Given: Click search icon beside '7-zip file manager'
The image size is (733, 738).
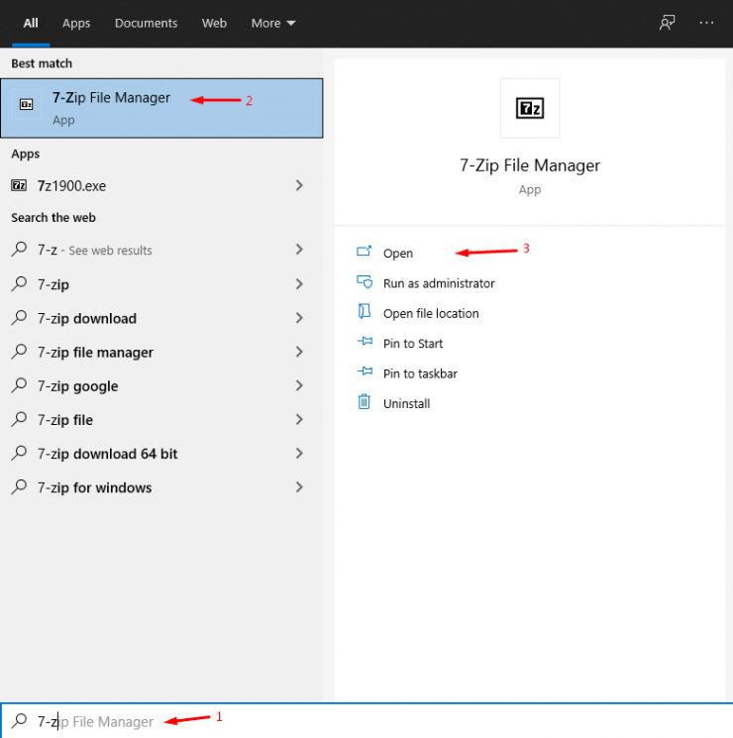Looking at the screenshot, I should (19, 351).
